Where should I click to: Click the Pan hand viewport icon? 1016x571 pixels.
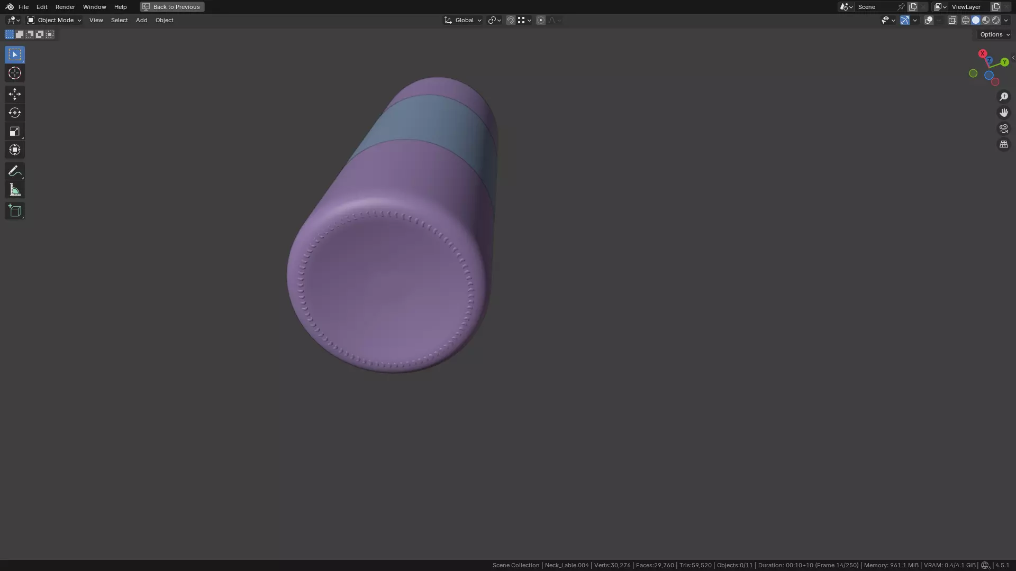point(1004,113)
